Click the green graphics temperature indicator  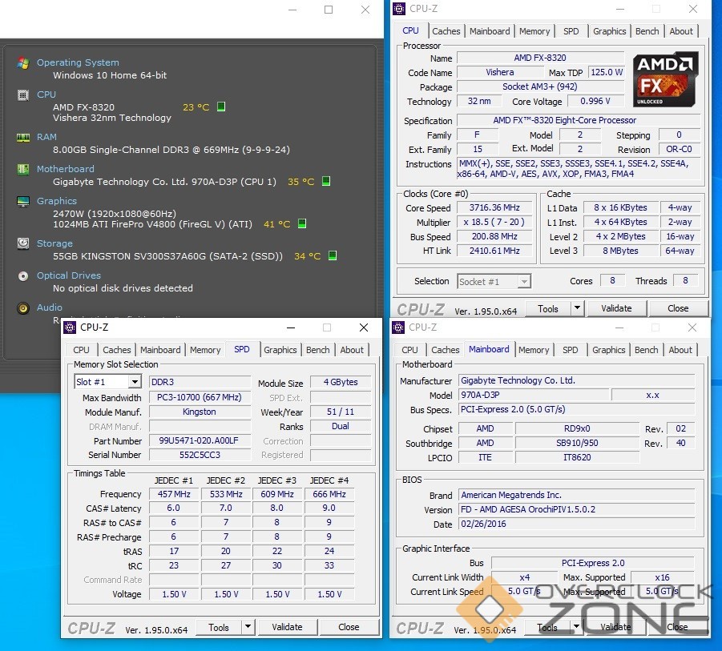point(302,223)
